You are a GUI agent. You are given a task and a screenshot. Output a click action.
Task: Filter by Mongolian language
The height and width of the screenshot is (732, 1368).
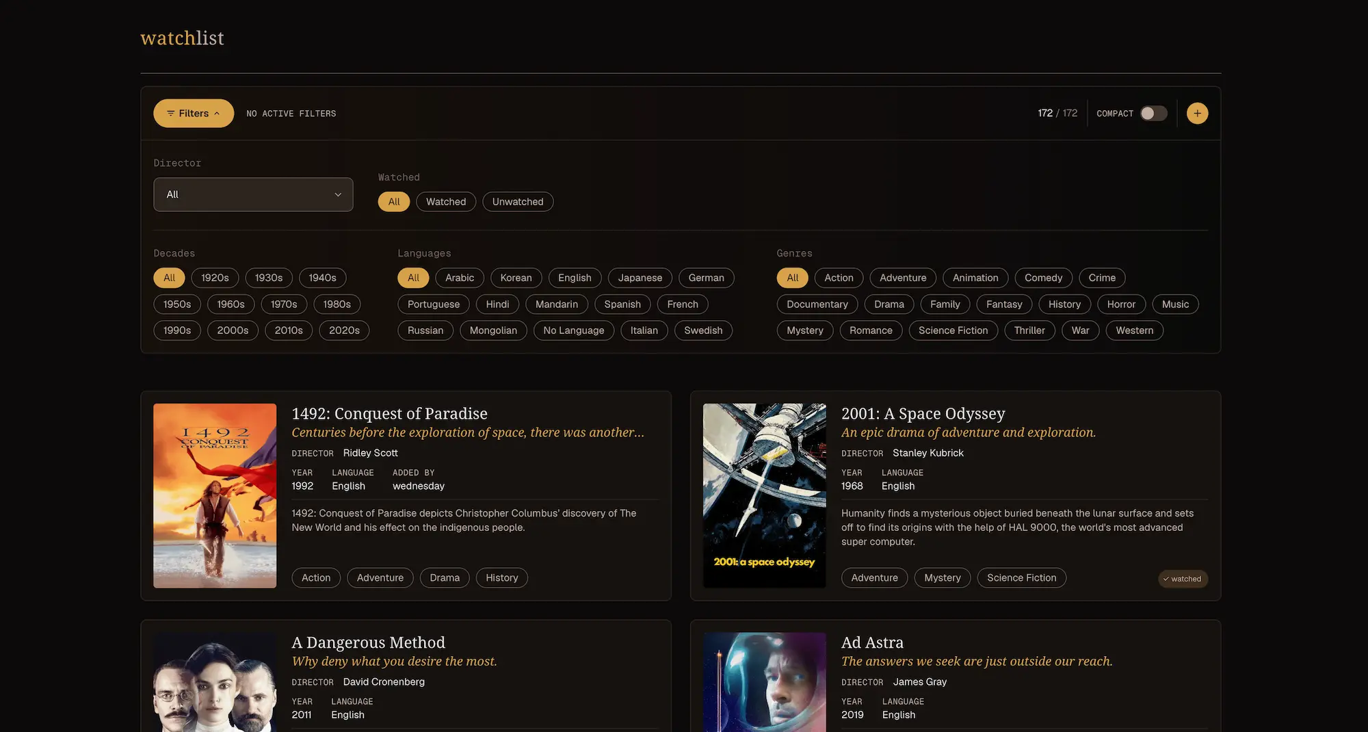(493, 330)
